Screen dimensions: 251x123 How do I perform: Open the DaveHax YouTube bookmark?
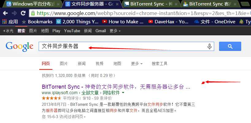point(168,21)
